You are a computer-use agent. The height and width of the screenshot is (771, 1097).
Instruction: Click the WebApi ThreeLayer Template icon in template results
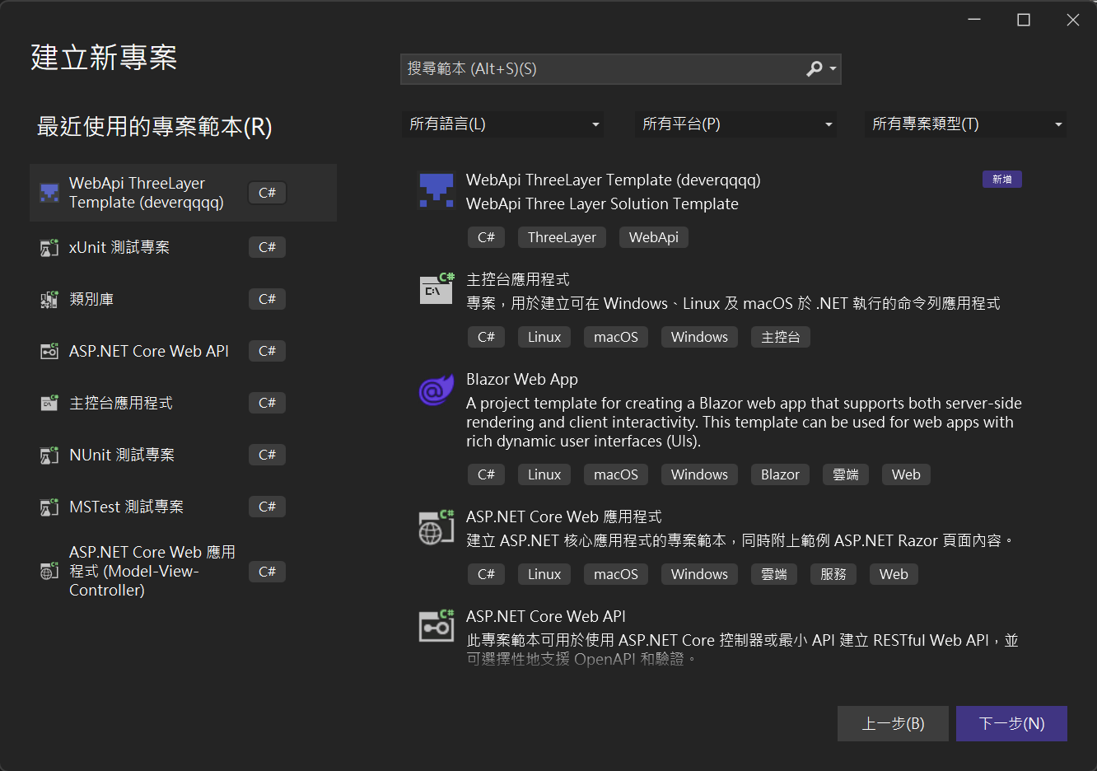coord(436,189)
